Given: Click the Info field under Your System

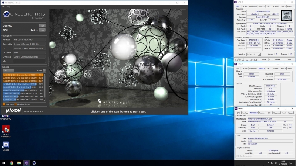Looking at the screenshot, I should (29, 61).
